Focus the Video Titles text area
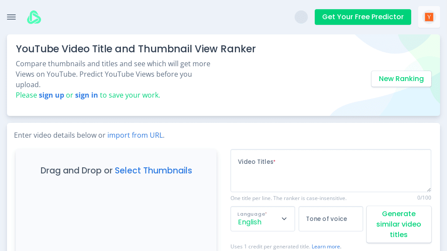This screenshot has width=447, height=251. (x=330, y=174)
